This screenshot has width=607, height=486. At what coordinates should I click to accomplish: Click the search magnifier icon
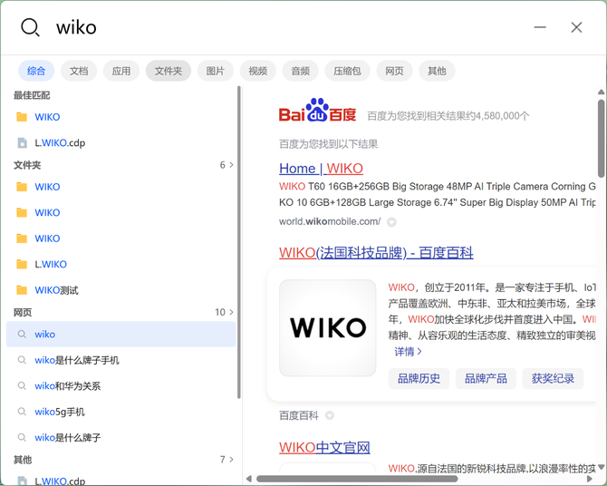30,27
